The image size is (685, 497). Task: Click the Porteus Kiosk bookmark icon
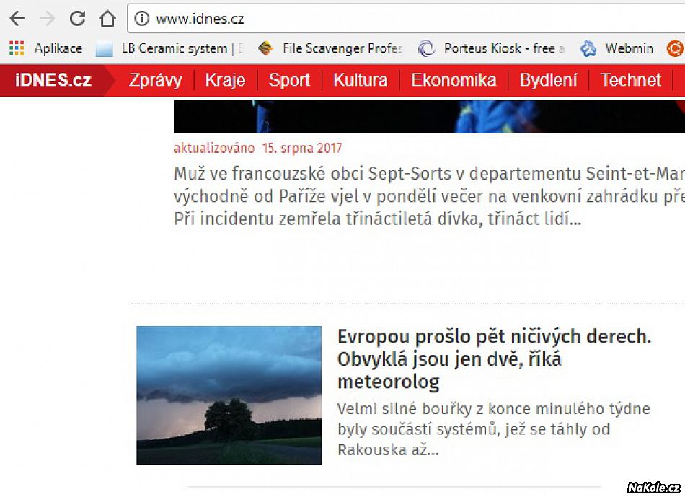click(x=426, y=48)
